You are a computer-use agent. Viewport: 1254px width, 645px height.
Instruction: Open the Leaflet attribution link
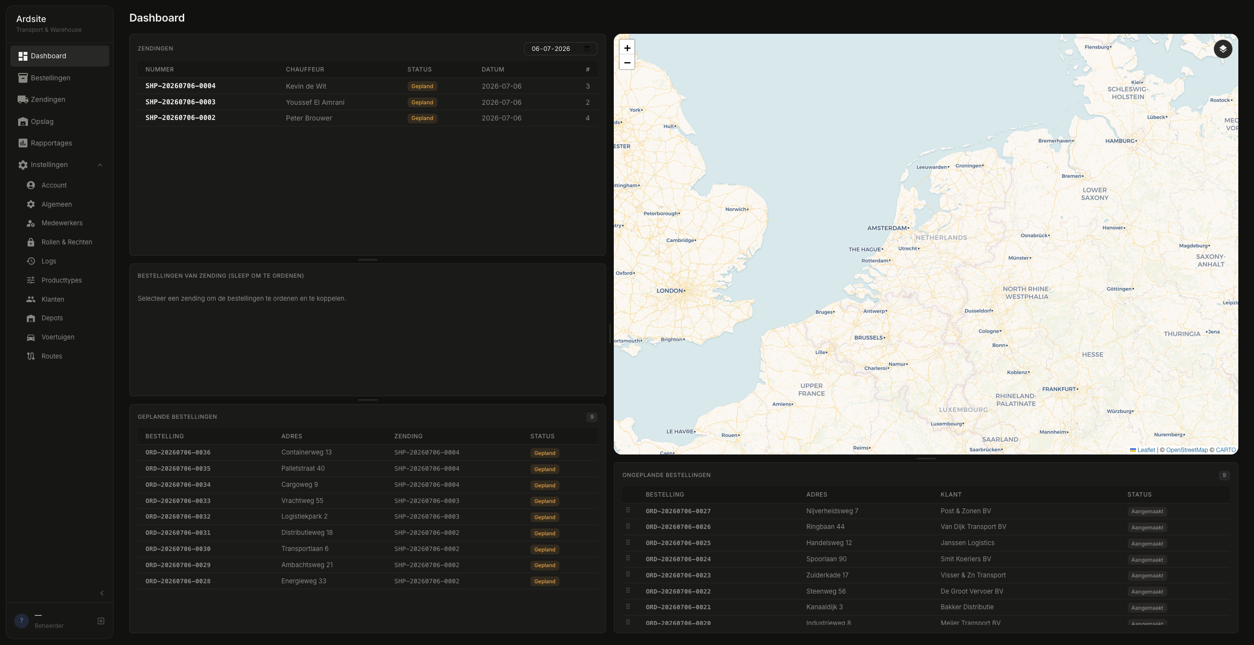pyautogui.click(x=1146, y=450)
